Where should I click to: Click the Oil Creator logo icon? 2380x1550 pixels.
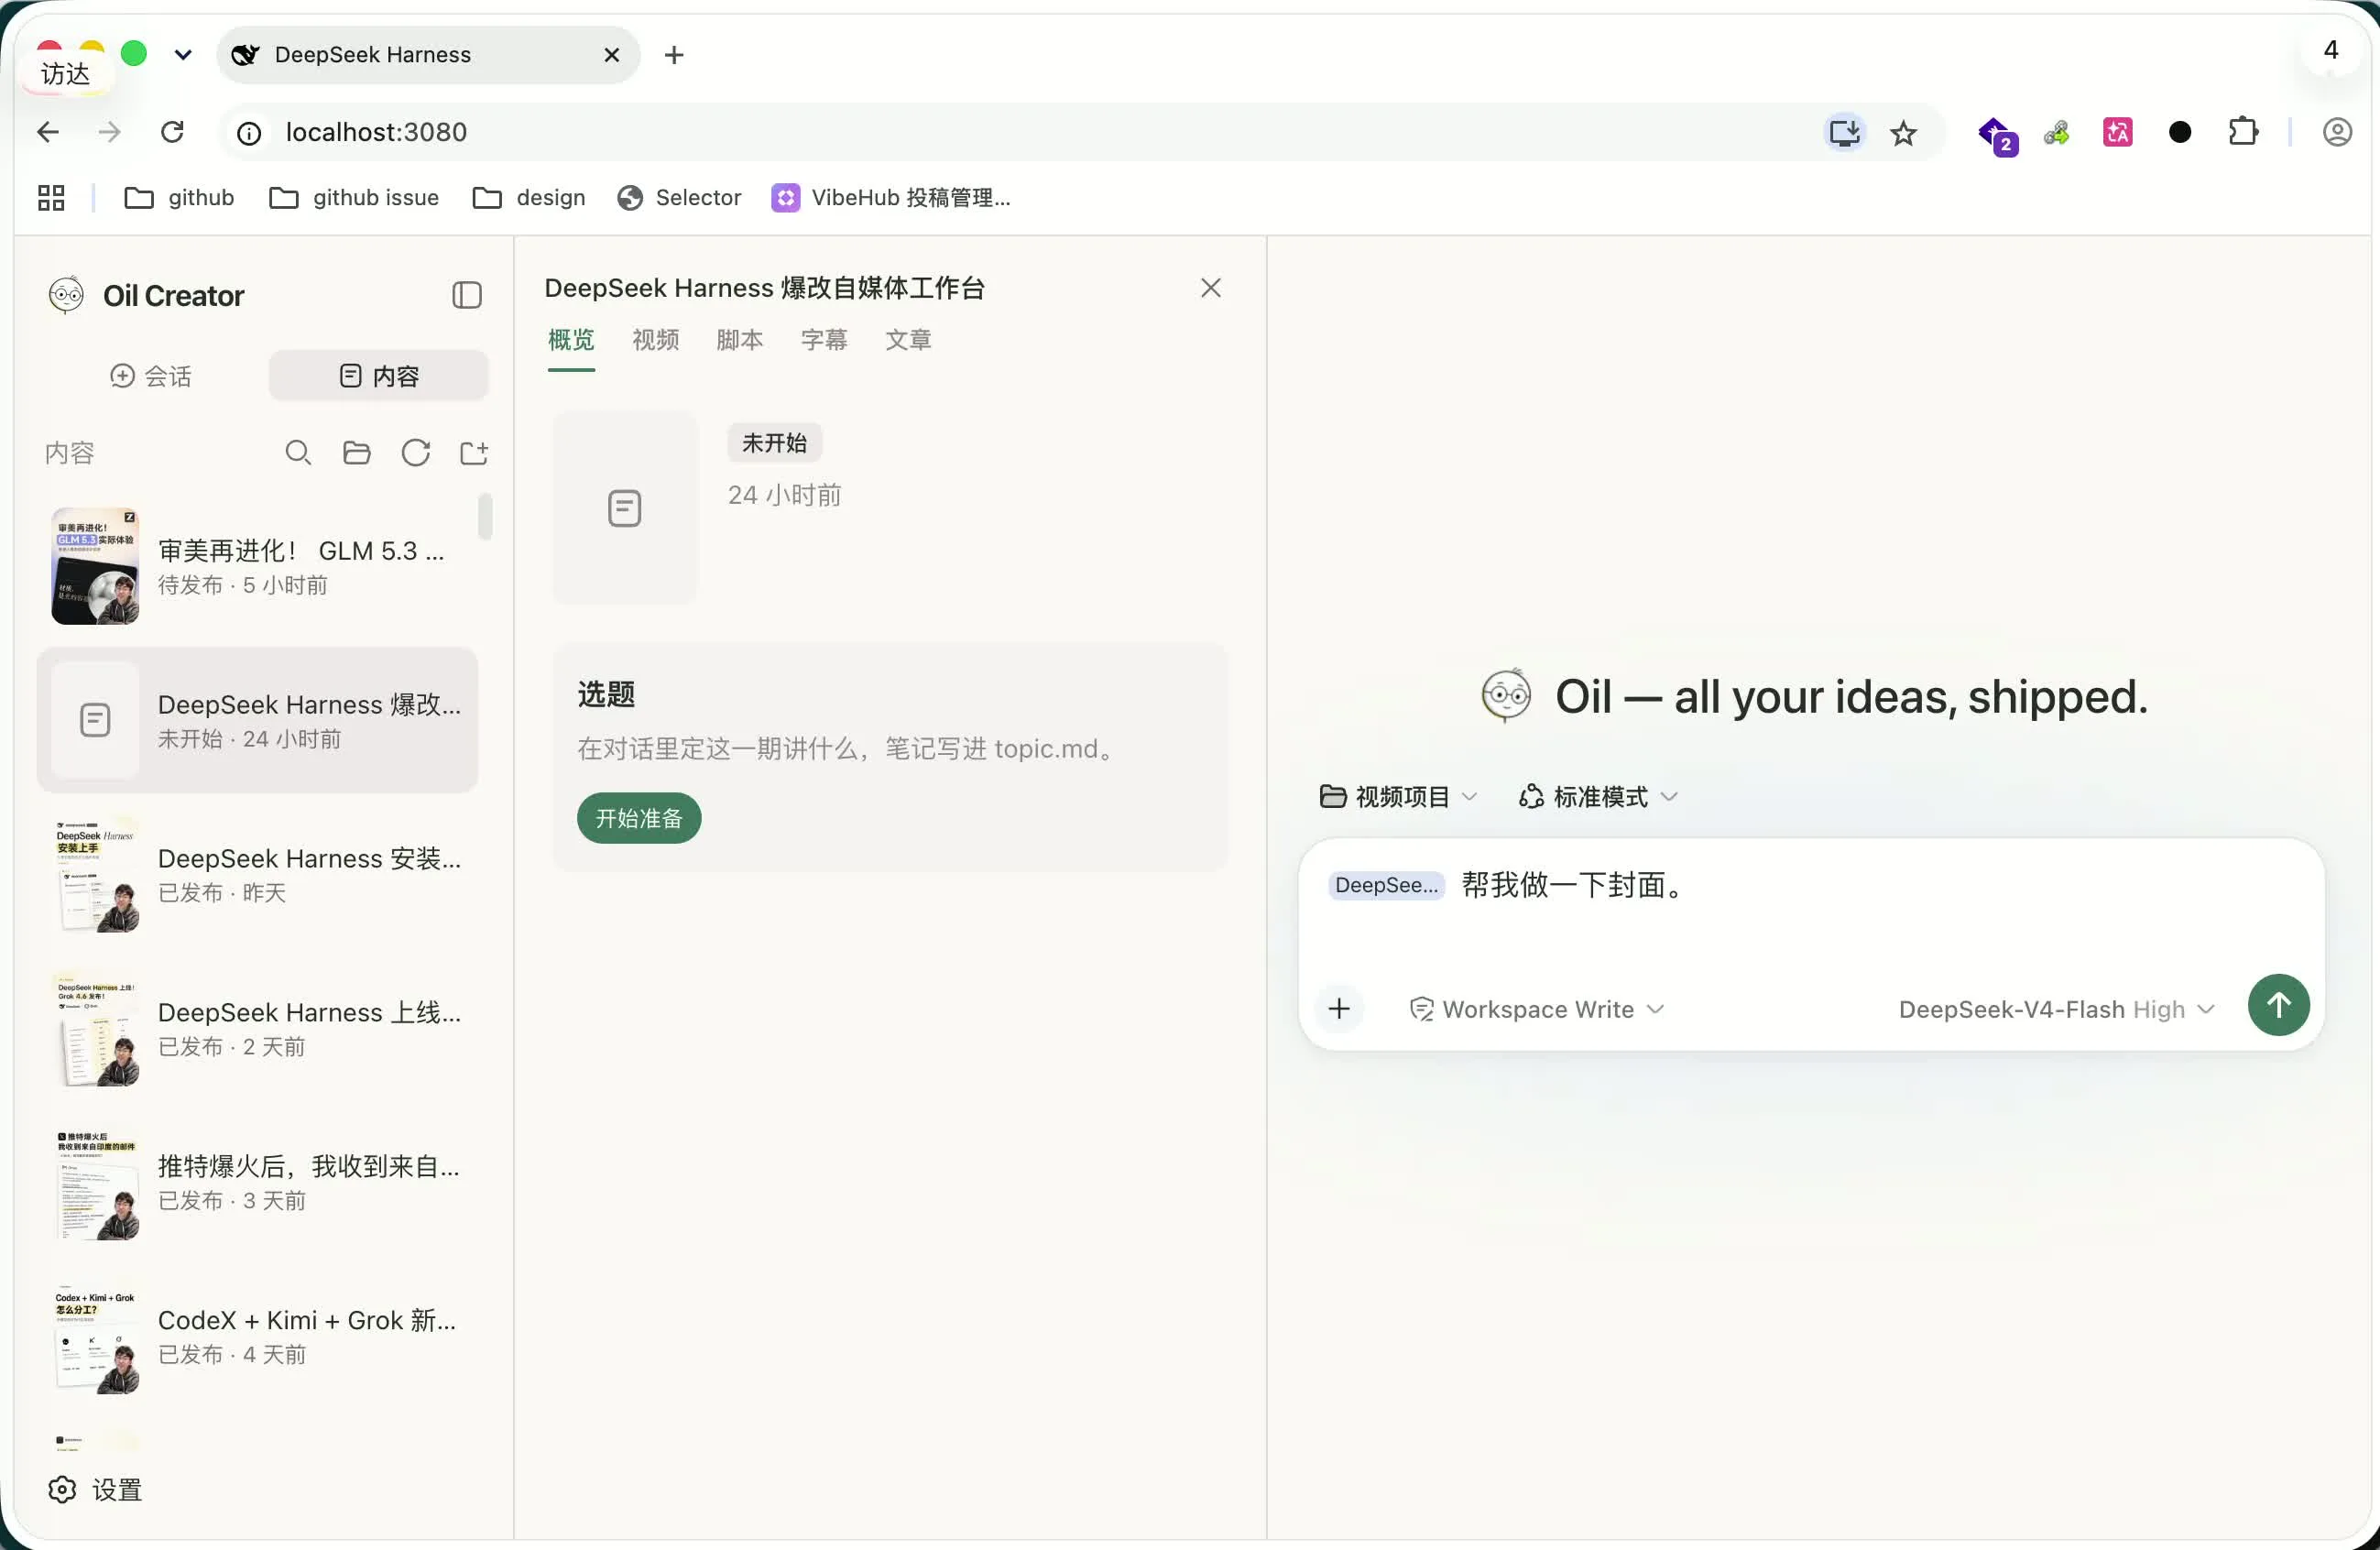(66, 295)
